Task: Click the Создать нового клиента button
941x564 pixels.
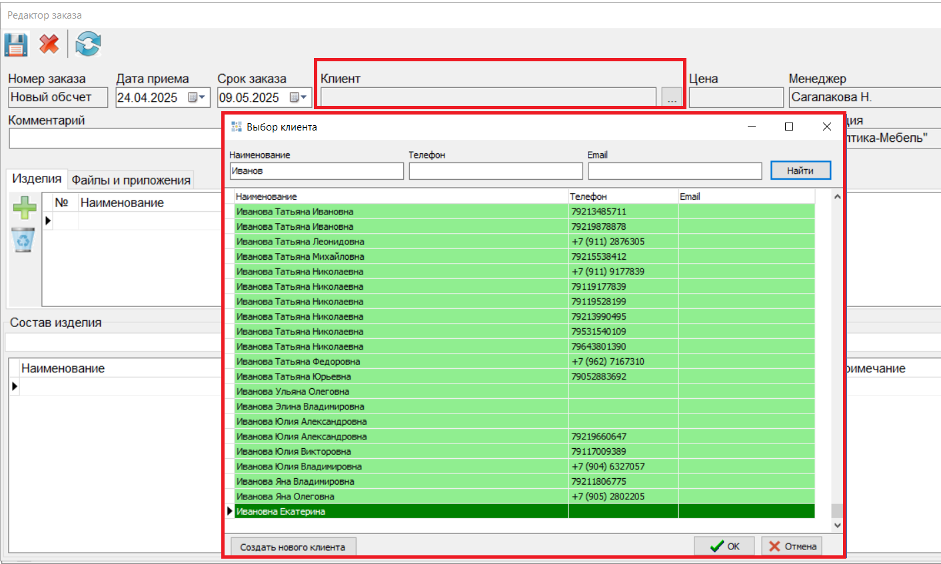Action: point(293,547)
